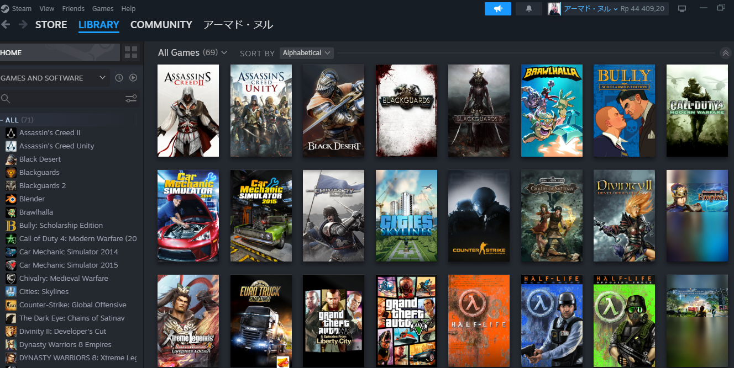This screenshot has width=734, height=368.
Task: Select Black Desert game cover
Action: point(333,110)
